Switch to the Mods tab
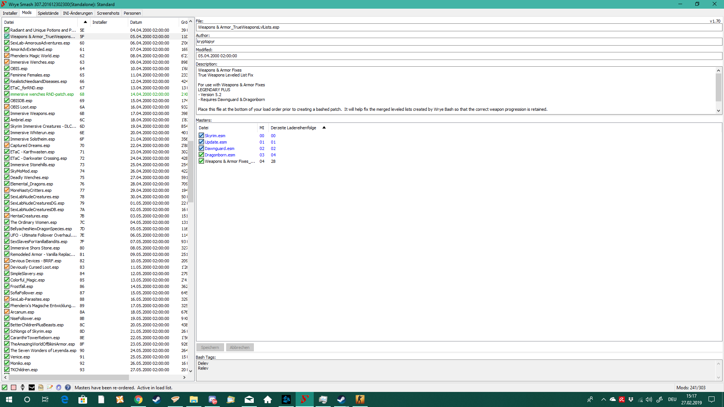This screenshot has width=724, height=407. [x=27, y=12]
